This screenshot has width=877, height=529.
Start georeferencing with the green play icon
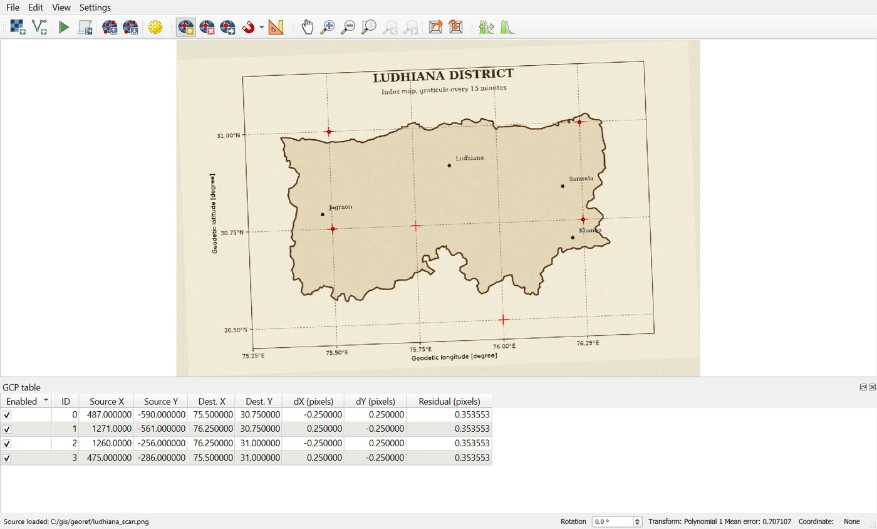pyautogui.click(x=64, y=27)
